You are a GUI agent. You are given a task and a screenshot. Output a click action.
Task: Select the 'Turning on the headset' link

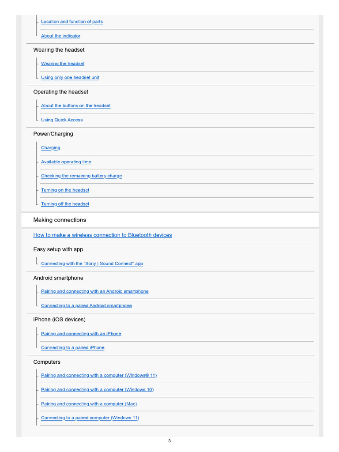click(x=65, y=190)
